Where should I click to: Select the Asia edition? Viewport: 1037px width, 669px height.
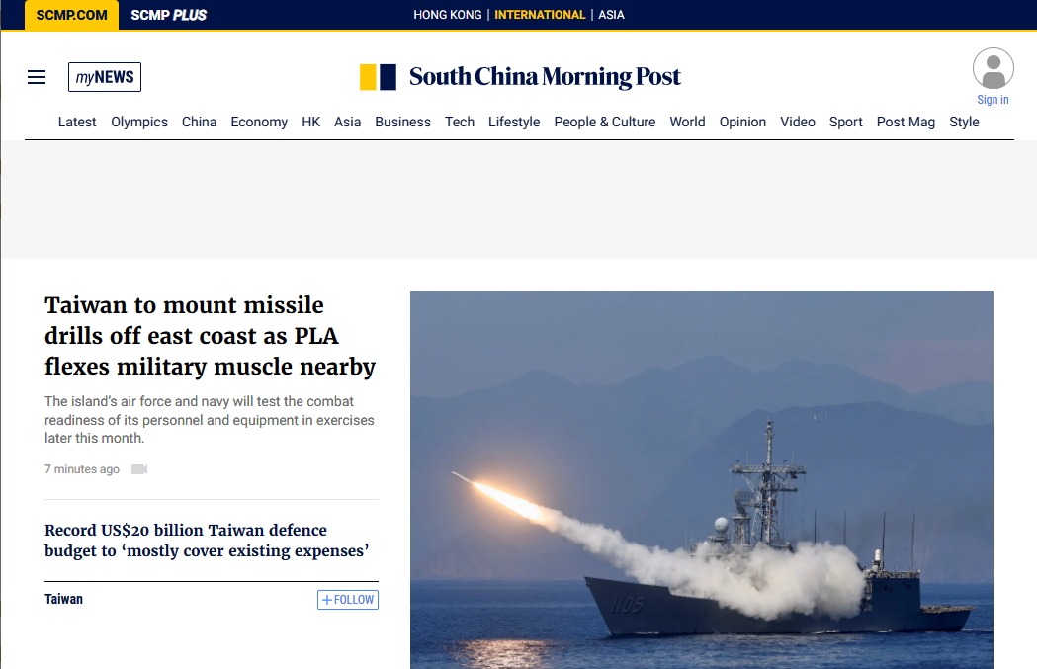(611, 15)
